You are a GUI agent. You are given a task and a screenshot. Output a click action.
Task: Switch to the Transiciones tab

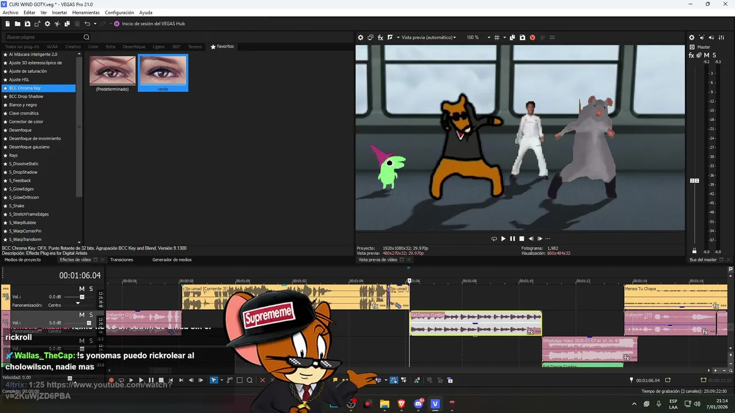(x=122, y=260)
